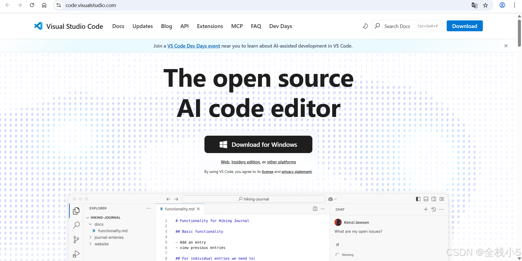Click the Kenzi.lawson avatar in chat

[x=338, y=222]
